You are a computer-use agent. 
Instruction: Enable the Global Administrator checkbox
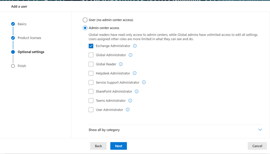click(x=91, y=55)
